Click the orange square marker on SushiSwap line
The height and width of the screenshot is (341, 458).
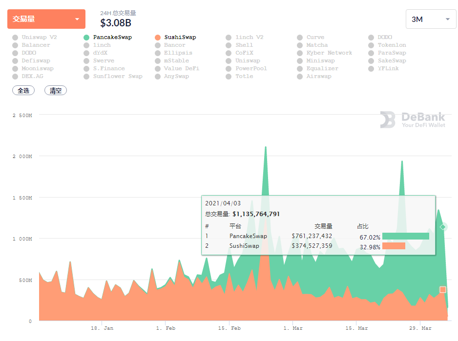(443, 290)
